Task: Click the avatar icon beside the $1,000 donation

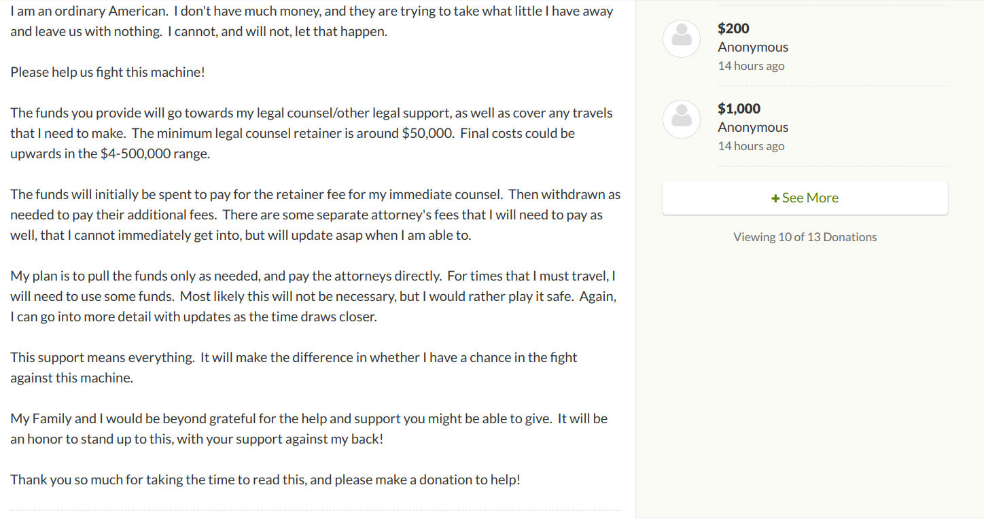Action: coord(682,119)
